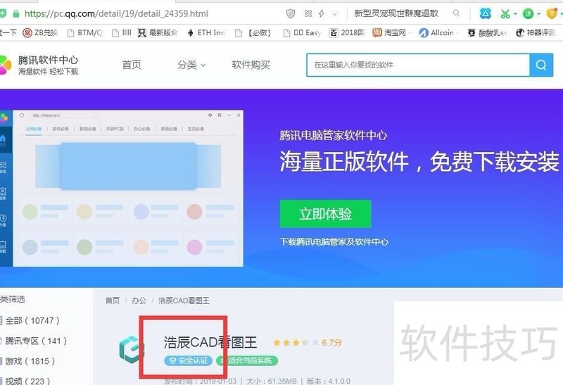Click the green scissors screenshot icon

coord(505,14)
